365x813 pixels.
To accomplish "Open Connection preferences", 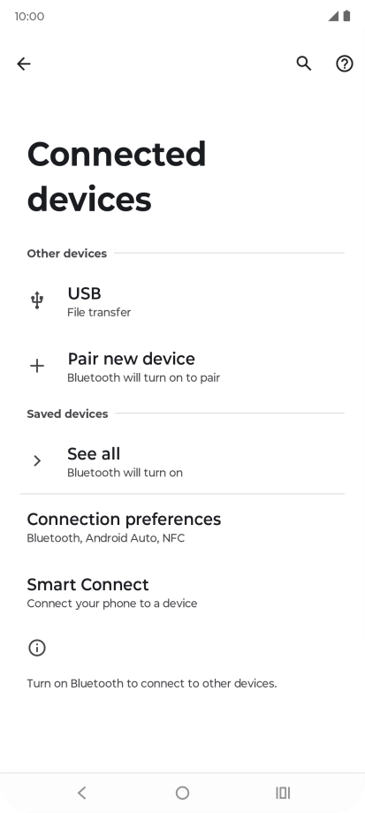I will [182, 528].
